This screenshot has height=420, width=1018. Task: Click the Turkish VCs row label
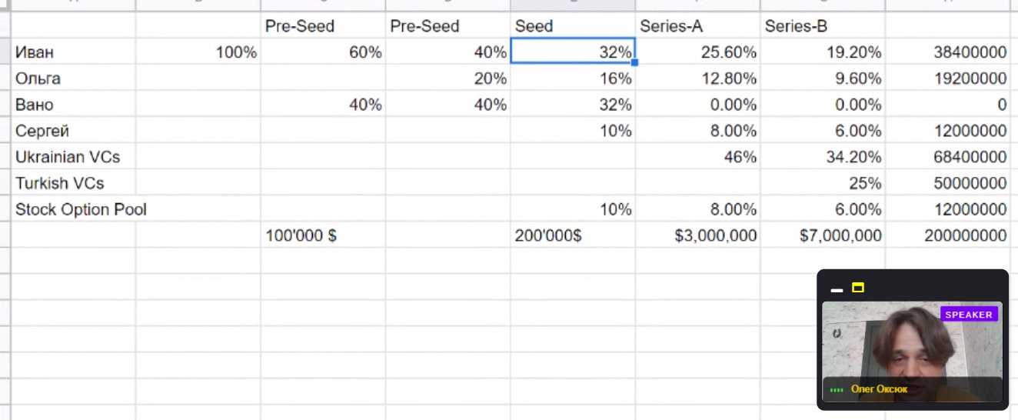(x=73, y=183)
